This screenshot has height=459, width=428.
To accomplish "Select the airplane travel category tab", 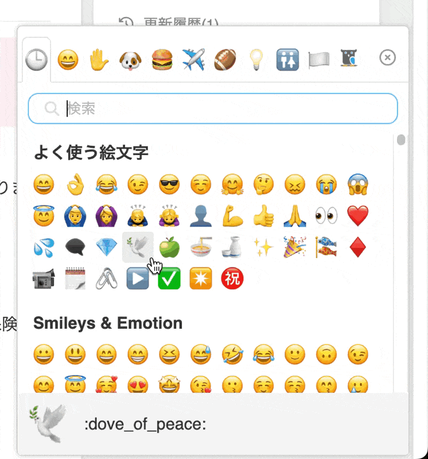I will pyautogui.click(x=193, y=60).
